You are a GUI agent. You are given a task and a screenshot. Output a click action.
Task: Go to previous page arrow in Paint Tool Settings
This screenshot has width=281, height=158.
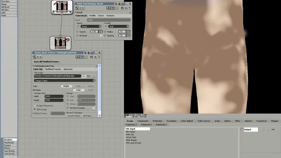coord(80,8)
